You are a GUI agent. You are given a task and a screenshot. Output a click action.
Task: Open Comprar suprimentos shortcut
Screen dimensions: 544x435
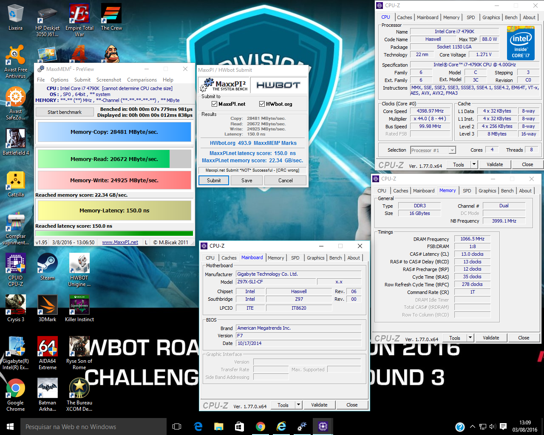pos(16,229)
